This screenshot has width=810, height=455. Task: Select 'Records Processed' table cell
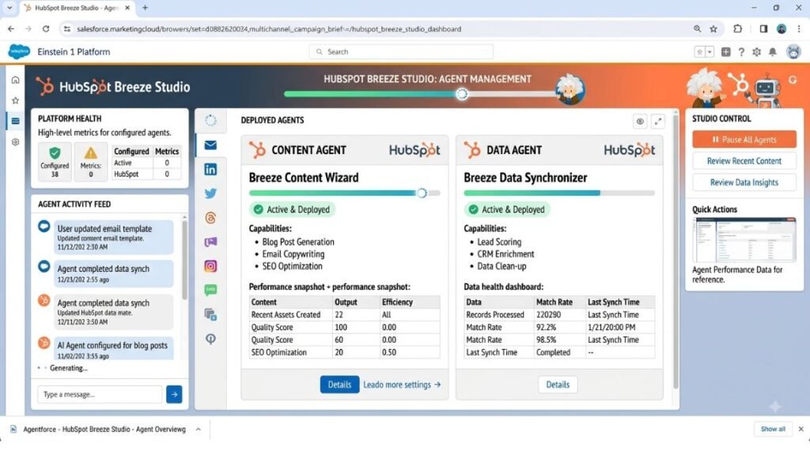[495, 314]
